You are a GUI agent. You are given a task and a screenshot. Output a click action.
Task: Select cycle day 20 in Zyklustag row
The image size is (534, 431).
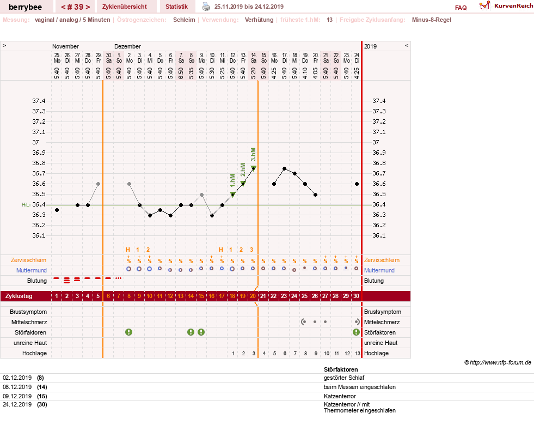click(x=253, y=296)
